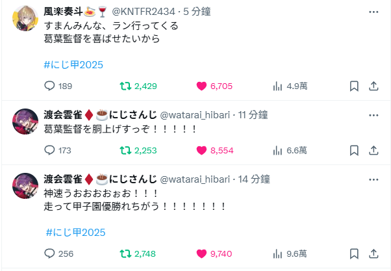The width and height of the screenshot is (391, 271).
Task: Open the #にじ甲2025 hashtag in the last tweet
Action: pos(76,233)
